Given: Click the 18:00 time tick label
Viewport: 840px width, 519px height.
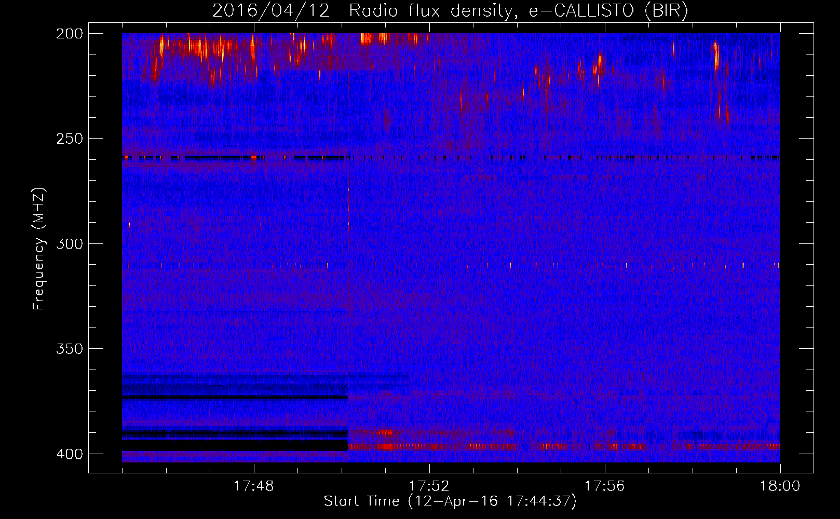Looking at the screenshot, I should 780,486.
